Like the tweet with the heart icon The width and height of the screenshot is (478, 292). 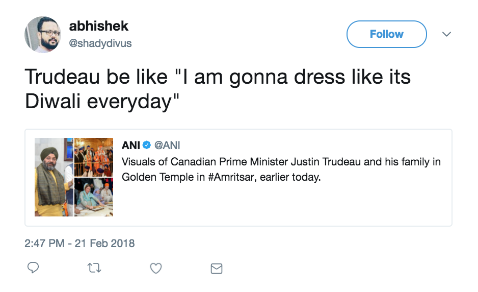pyautogui.click(x=156, y=268)
